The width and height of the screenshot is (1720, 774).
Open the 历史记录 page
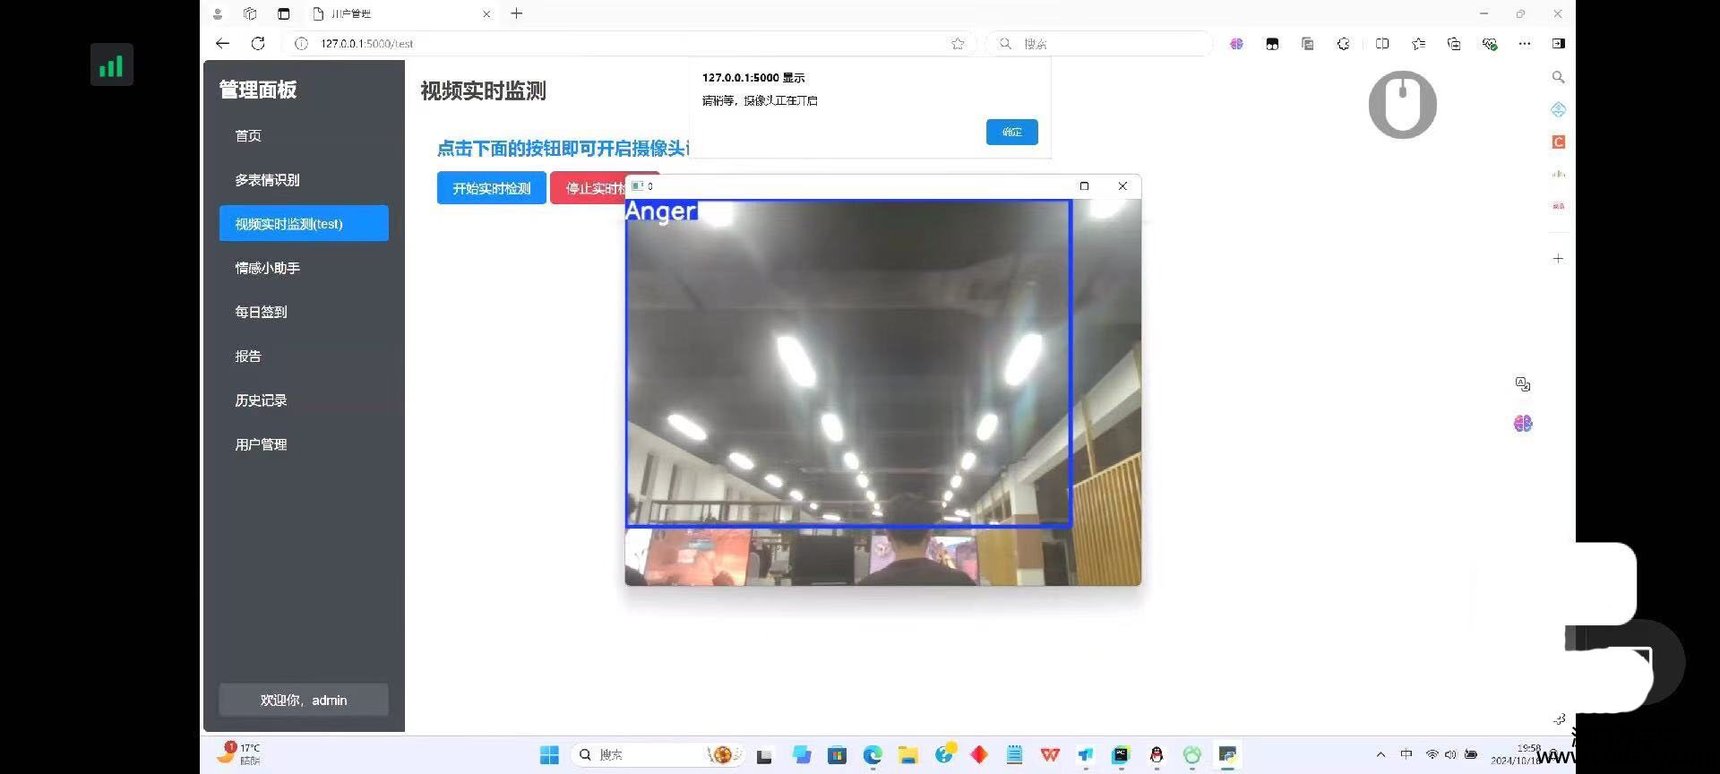261,400
